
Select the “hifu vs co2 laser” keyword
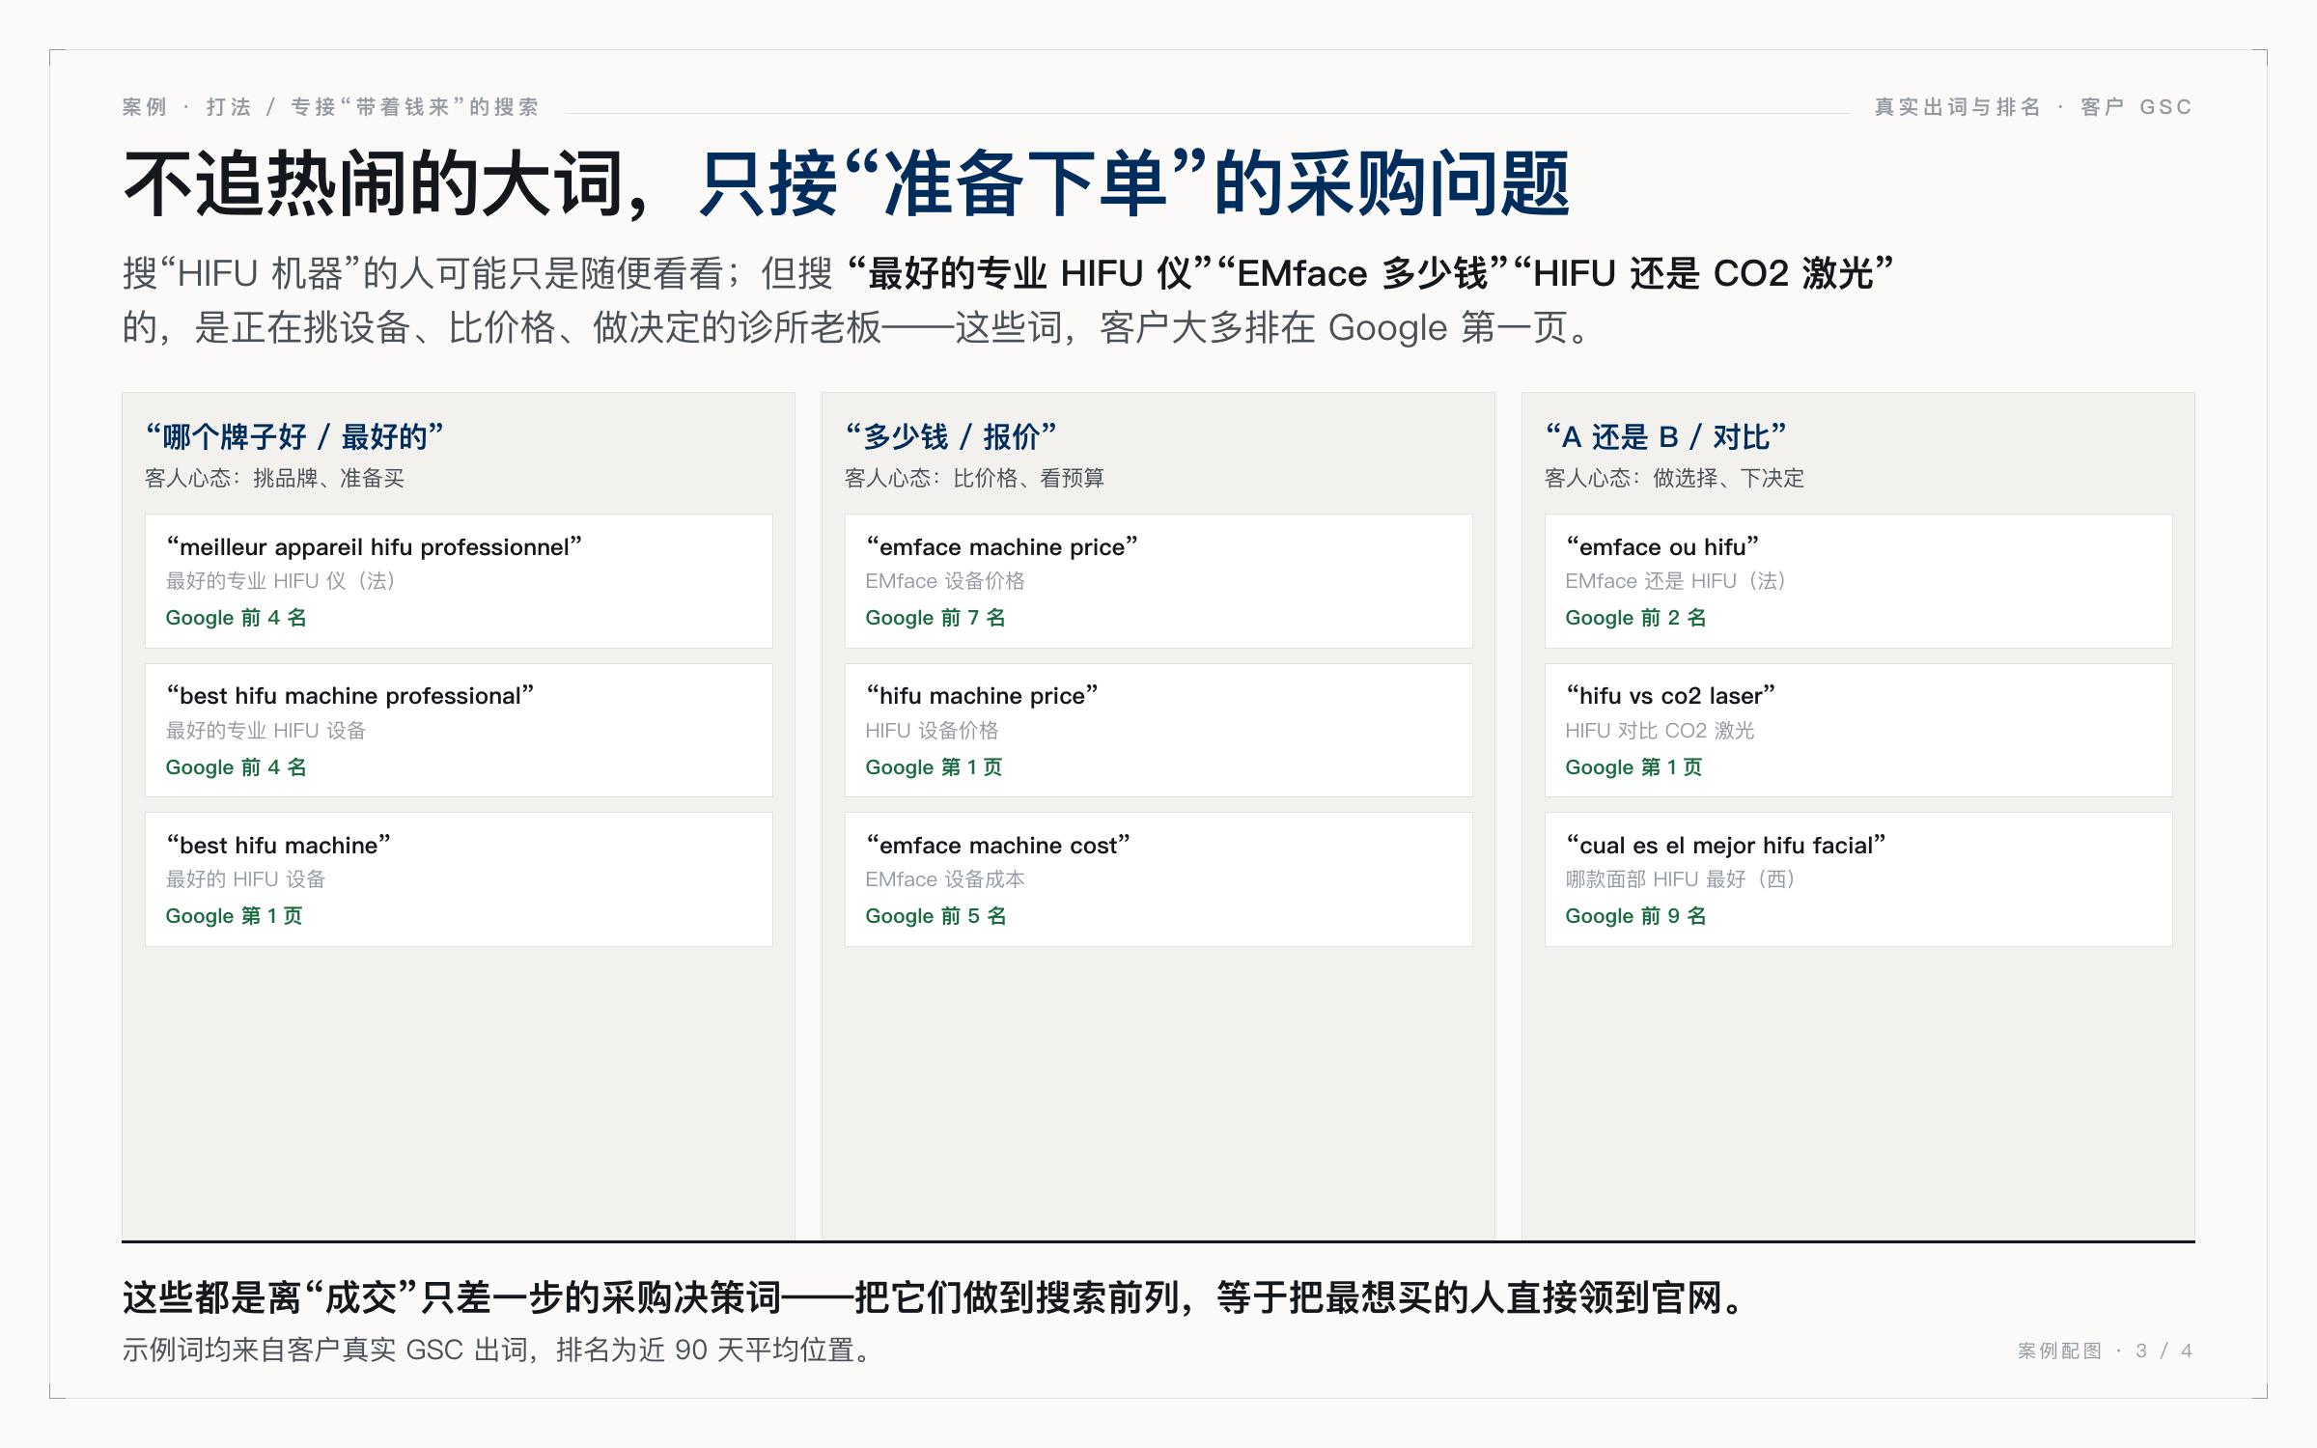pos(1671,696)
